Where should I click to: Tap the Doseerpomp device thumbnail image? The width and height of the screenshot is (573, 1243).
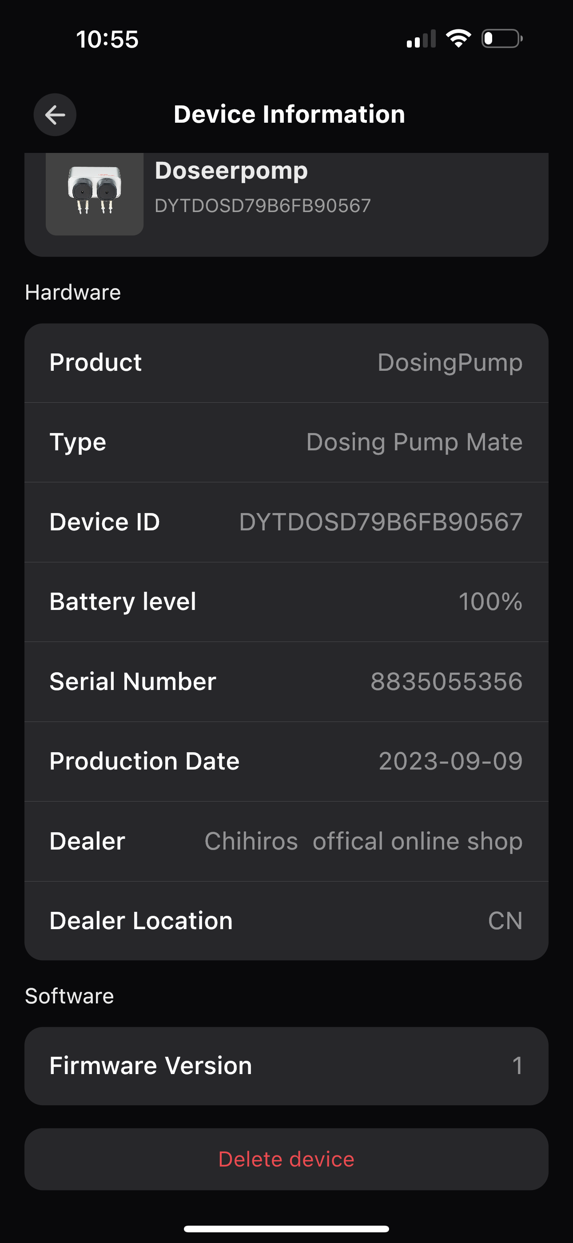click(95, 194)
